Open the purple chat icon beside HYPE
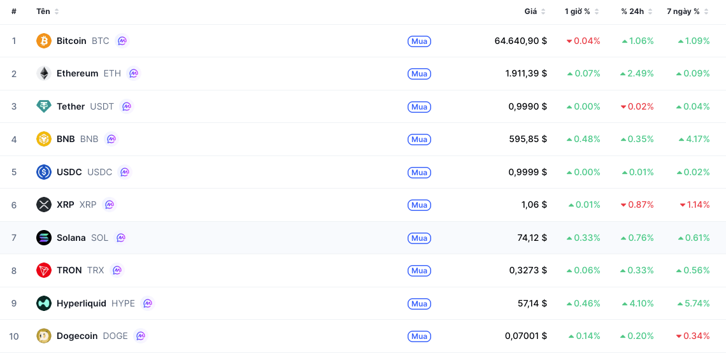The height and width of the screenshot is (353, 726). (147, 303)
